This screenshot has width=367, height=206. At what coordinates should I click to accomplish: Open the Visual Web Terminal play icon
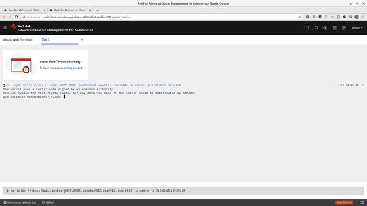[325, 28]
